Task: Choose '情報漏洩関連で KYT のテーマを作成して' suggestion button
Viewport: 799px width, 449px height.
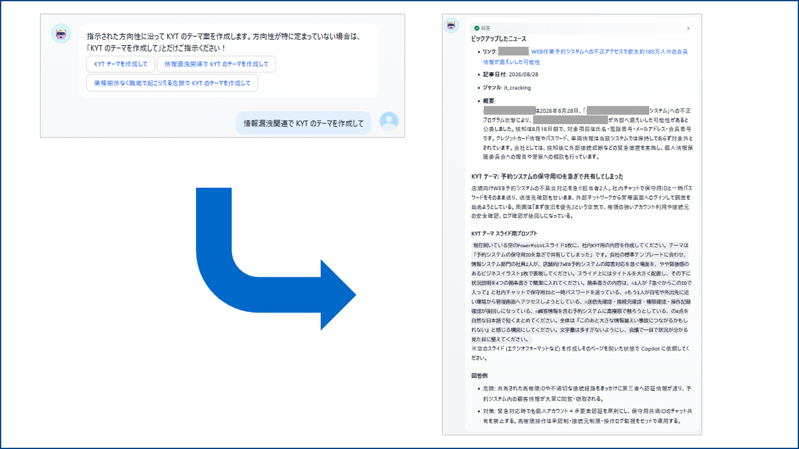Action: (216, 64)
